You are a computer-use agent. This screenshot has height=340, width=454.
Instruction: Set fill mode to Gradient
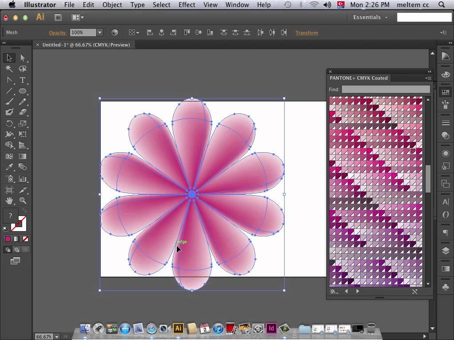pyautogui.click(x=16, y=239)
